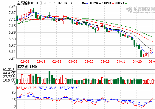The image size is (155, 109).
Task: Click the RSI_A:47.28 indicator label
Action: point(27,88)
